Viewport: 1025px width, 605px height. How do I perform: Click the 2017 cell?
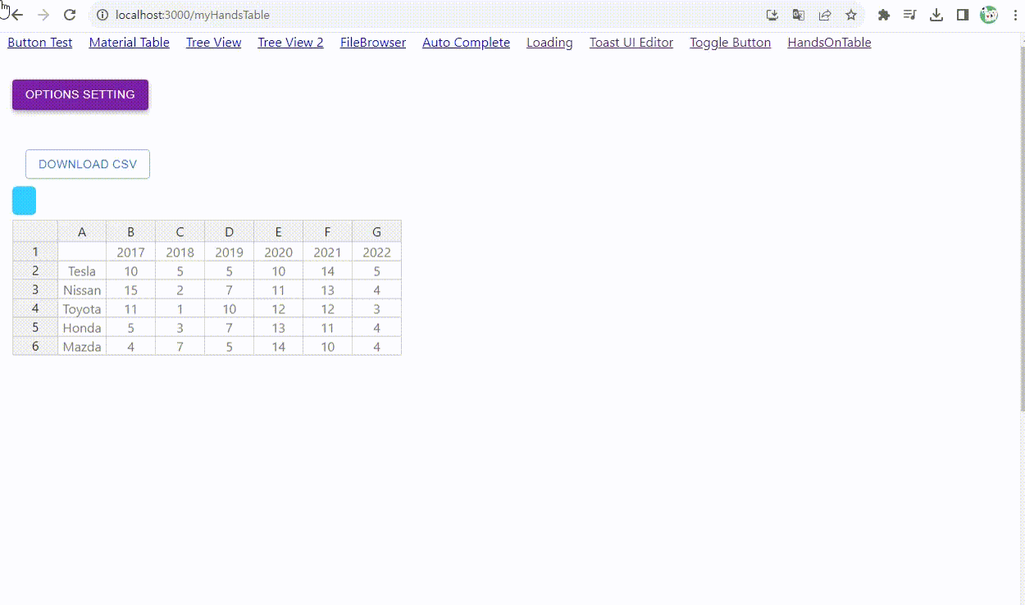(x=131, y=252)
